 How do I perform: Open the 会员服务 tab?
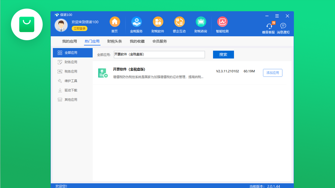(160, 41)
